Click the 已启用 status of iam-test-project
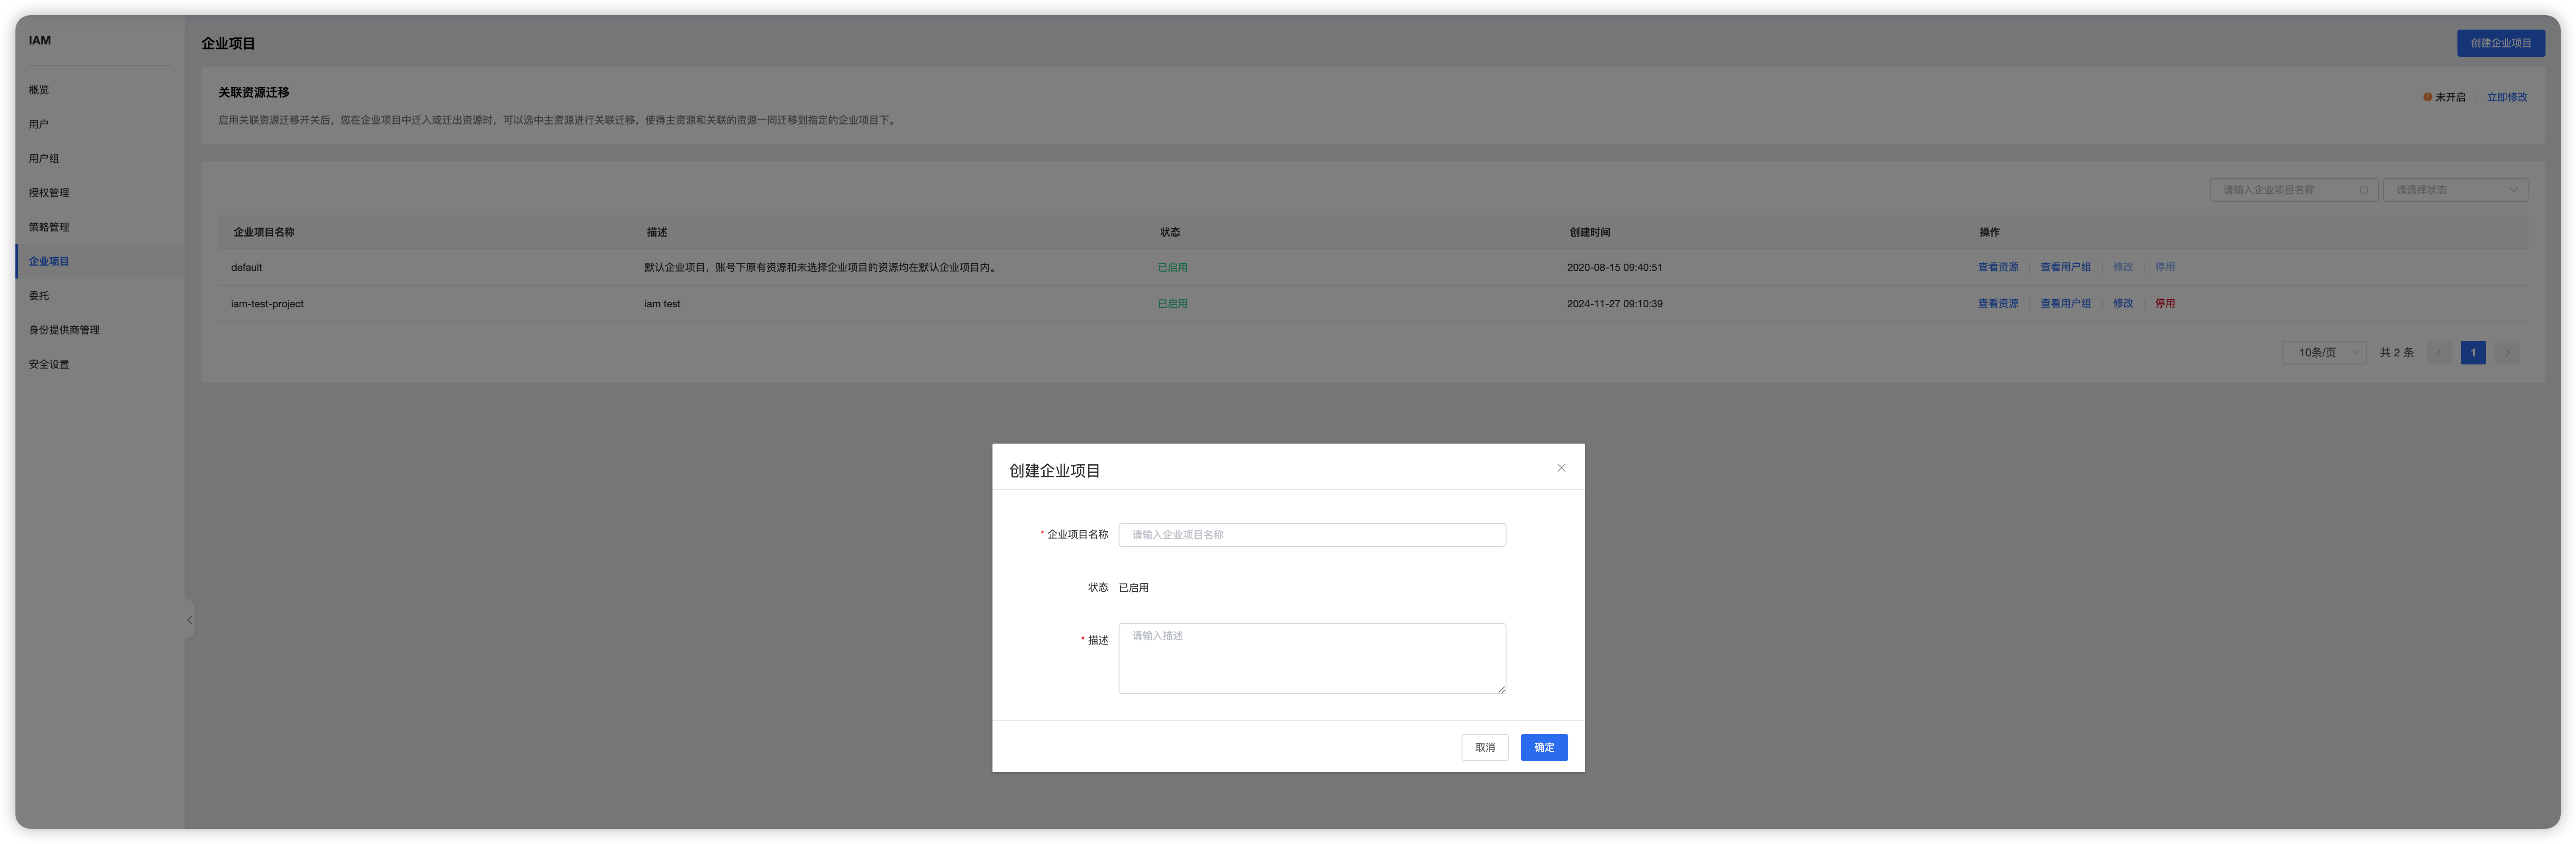 tap(1172, 304)
